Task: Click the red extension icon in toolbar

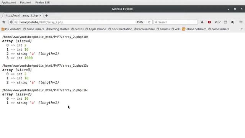Action: [x=209, y=22]
